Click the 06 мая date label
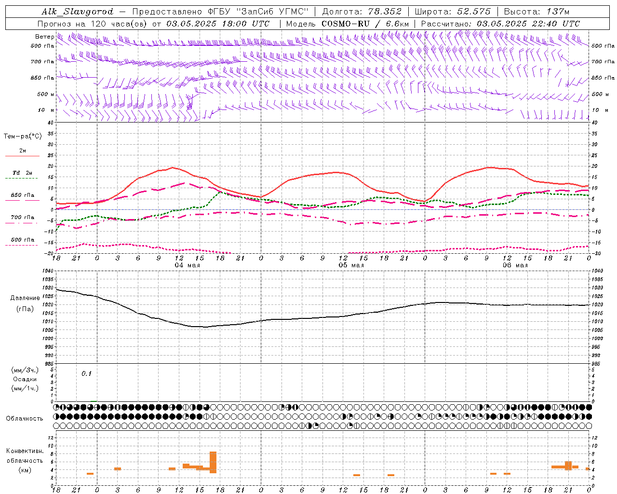The height and width of the screenshot is (494, 617). point(515,265)
